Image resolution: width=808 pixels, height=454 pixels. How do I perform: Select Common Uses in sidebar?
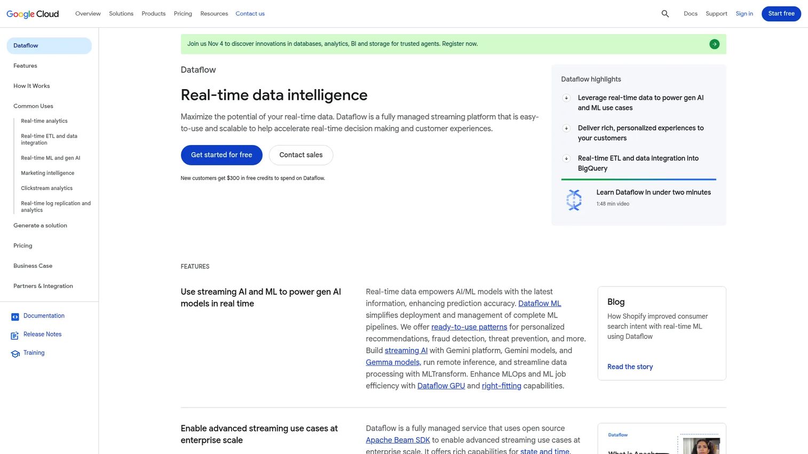tap(33, 106)
